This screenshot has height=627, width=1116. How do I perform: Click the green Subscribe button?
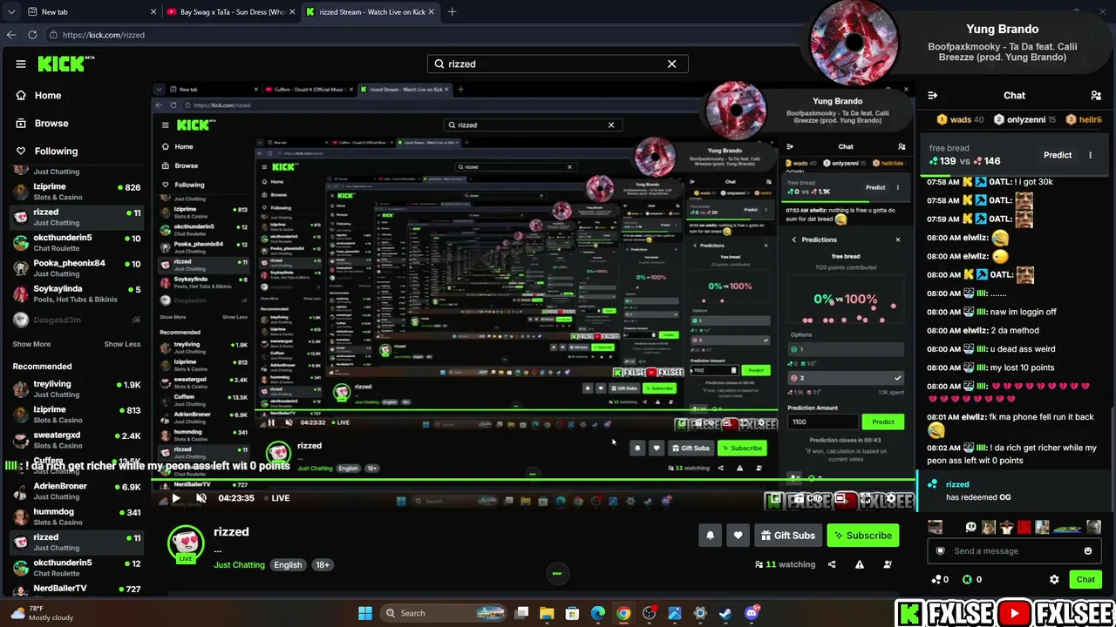coord(862,536)
